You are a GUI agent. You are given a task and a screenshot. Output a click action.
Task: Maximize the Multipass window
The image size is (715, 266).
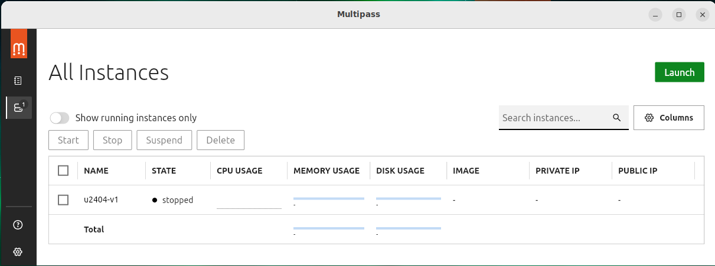[679, 15]
